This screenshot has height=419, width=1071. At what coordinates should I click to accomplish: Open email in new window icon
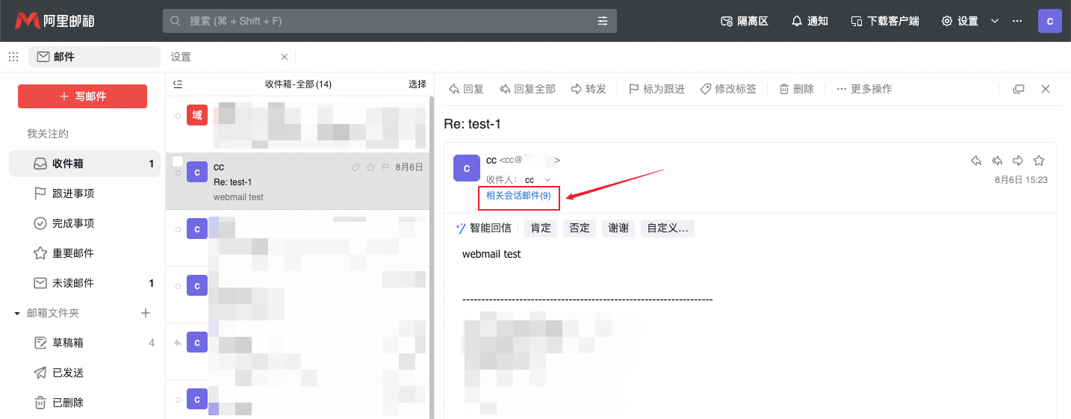pos(1019,89)
